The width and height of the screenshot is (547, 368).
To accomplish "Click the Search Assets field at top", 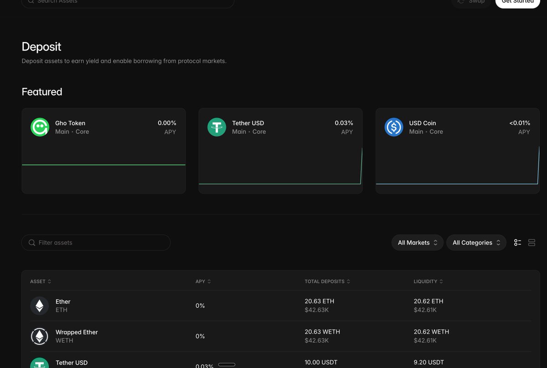I will (x=128, y=2).
